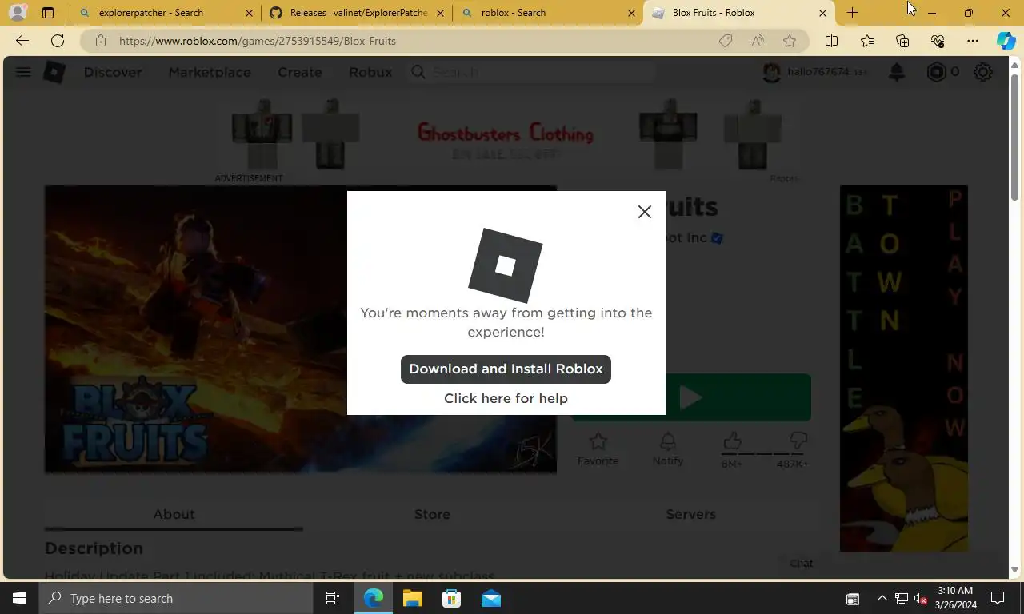Select the Store tab
Screen dimensions: 1024x614
pos(432,514)
